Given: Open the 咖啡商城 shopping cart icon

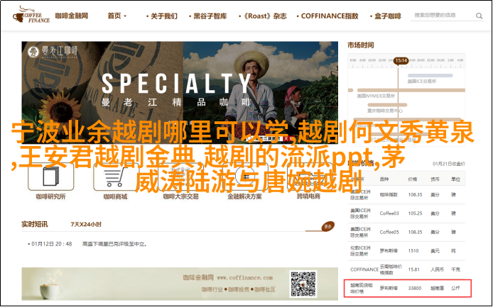Looking at the screenshot, I should pyautogui.click(x=115, y=177).
